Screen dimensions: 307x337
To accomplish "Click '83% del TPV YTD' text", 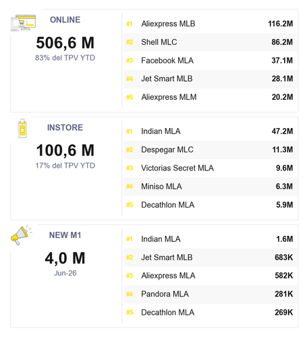I will (65, 58).
